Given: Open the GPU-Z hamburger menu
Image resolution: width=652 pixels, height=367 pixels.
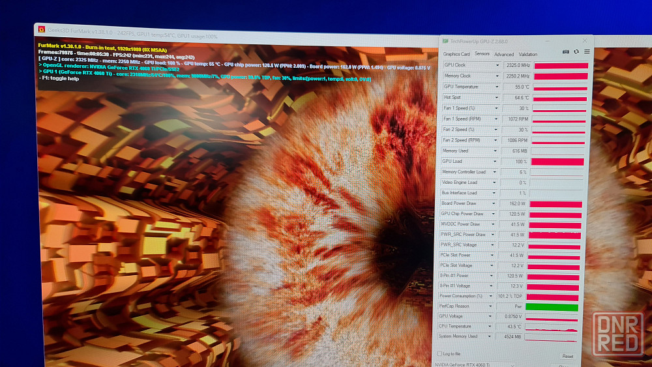Looking at the screenshot, I should [587, 52].
